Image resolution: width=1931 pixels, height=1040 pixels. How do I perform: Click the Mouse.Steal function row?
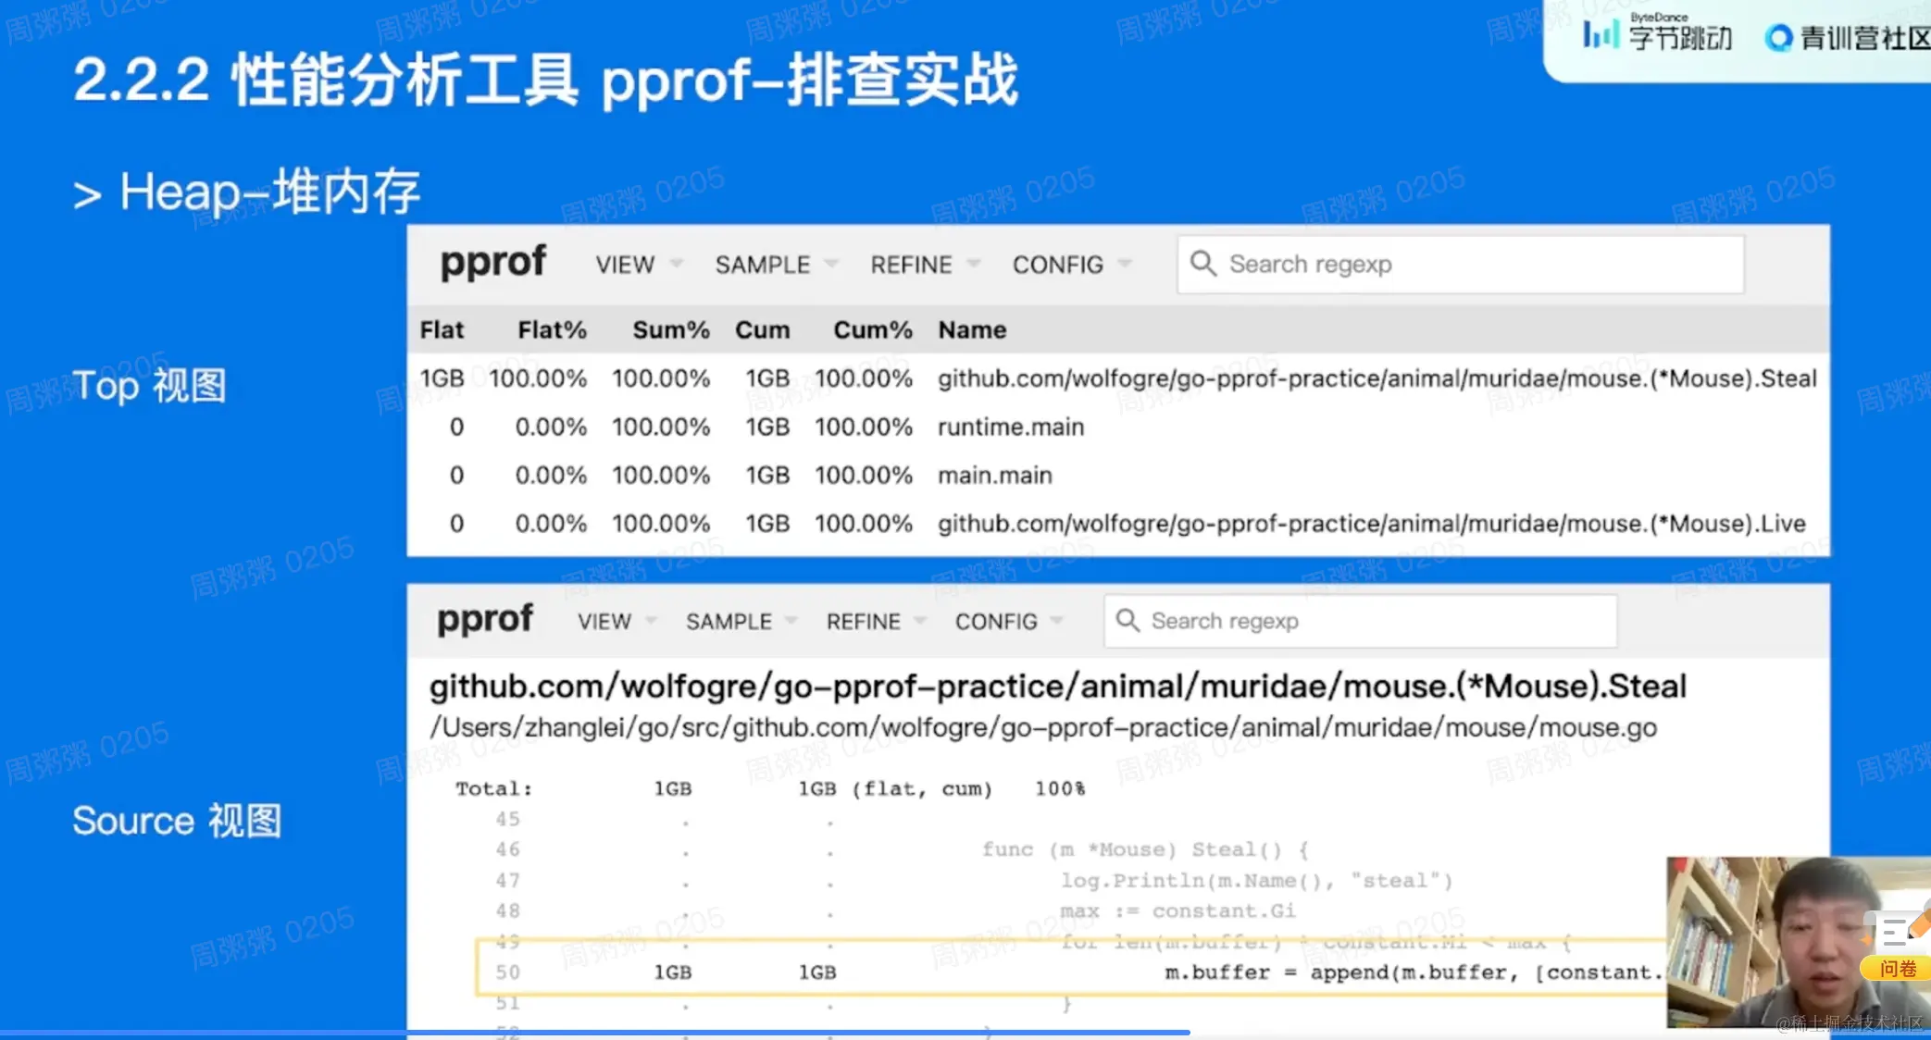1376,378
